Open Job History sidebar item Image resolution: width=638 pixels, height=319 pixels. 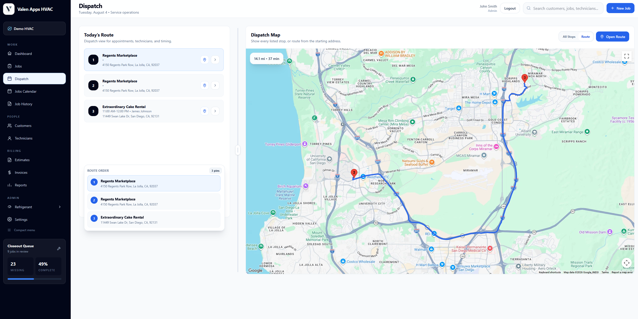tap(34, 104)
